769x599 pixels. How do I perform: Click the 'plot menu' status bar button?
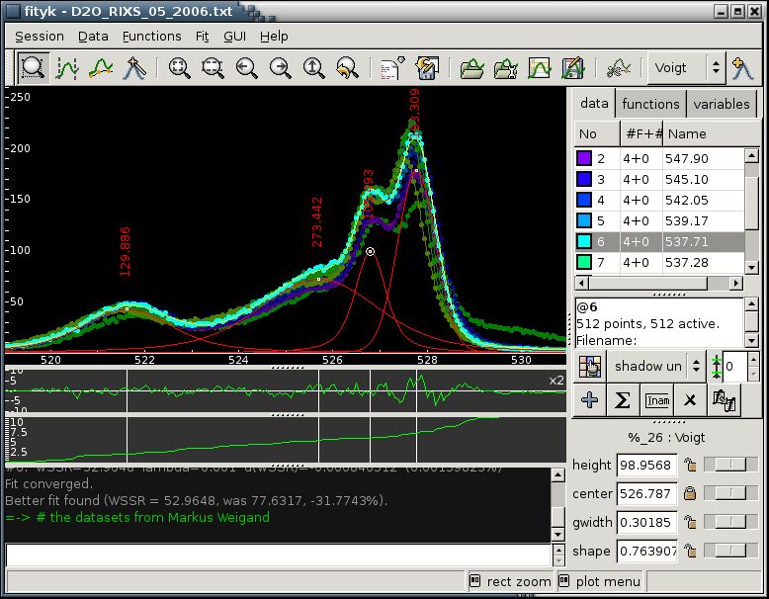tap(600, 581)
